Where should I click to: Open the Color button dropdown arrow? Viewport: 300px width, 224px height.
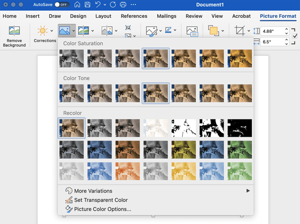(73, 30)
